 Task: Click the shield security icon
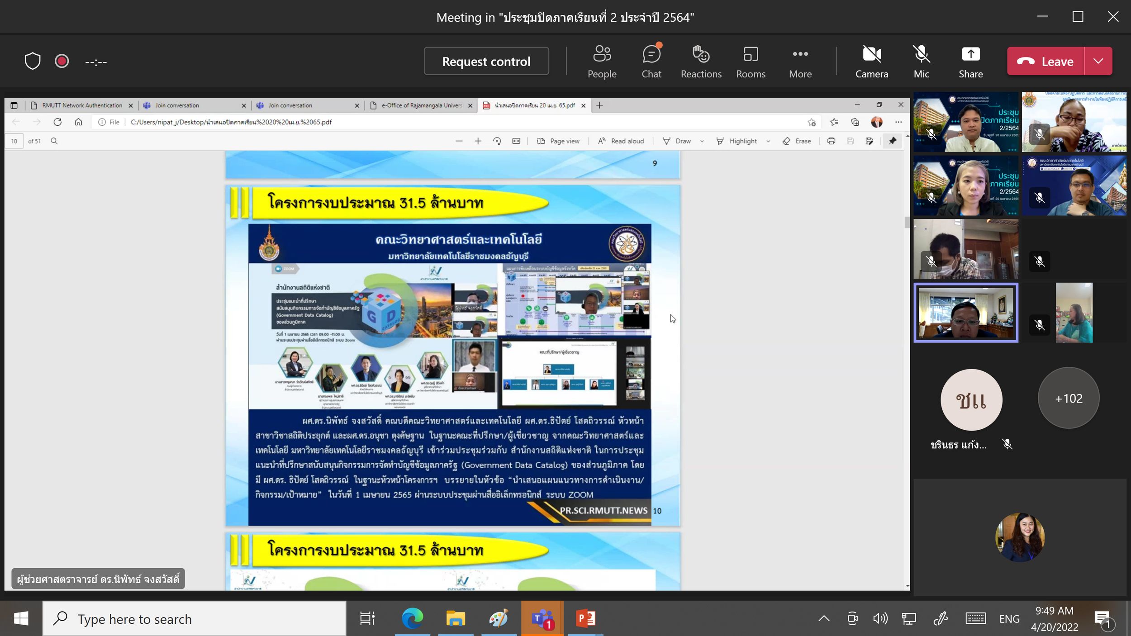coord(32,61)
